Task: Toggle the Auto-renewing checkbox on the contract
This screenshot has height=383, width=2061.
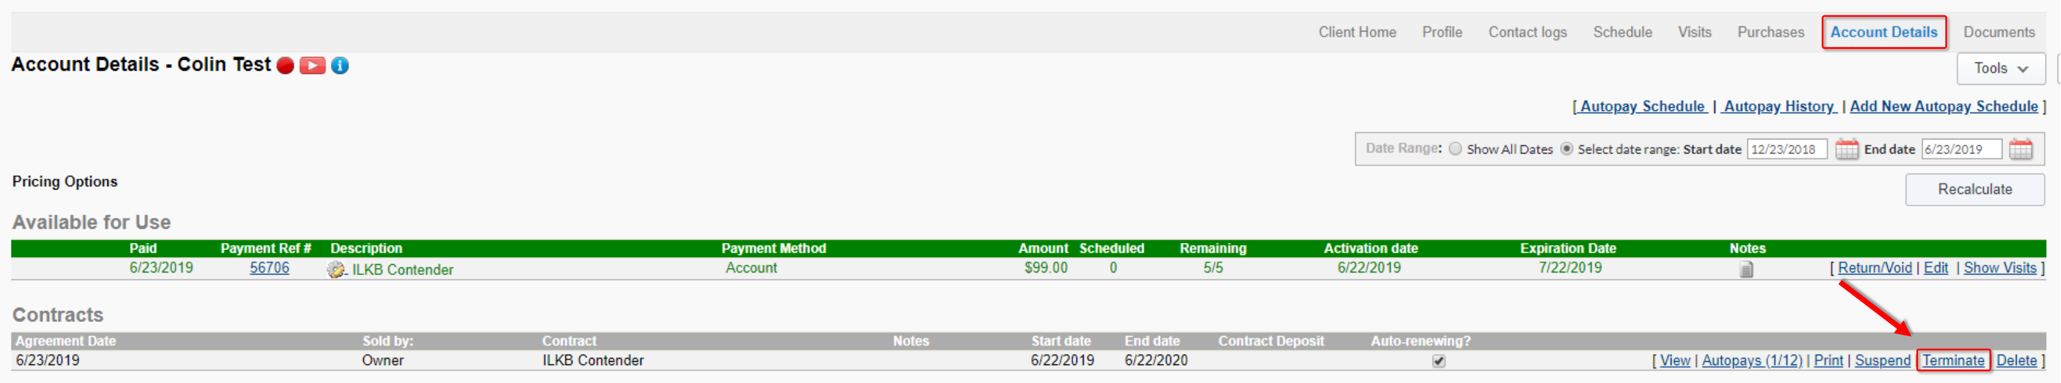Action: pos(1438,361)
